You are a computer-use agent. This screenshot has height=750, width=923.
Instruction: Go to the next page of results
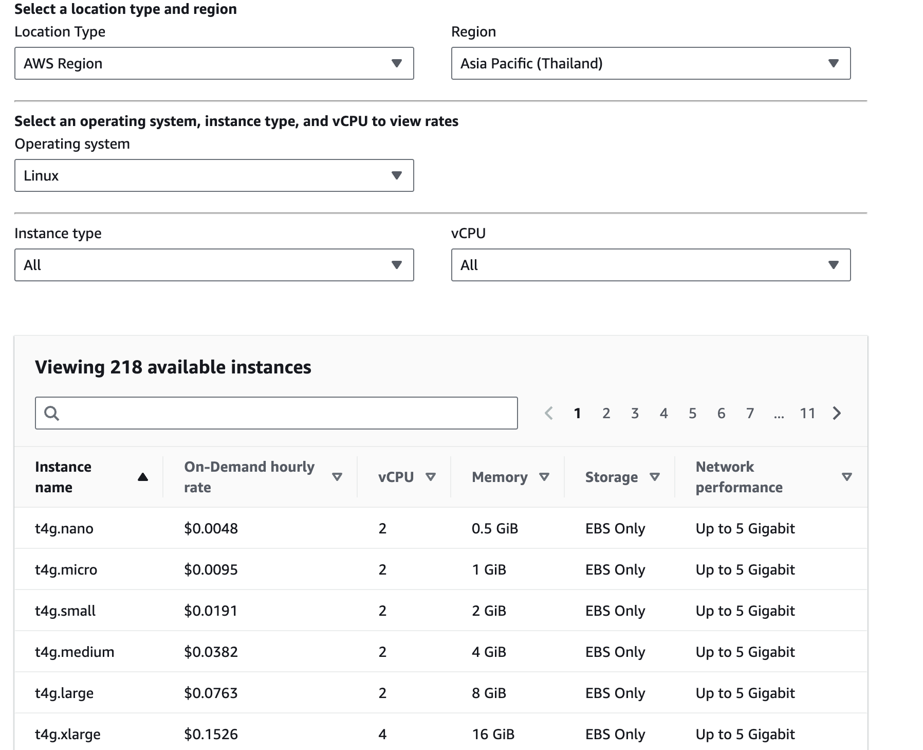837,413
